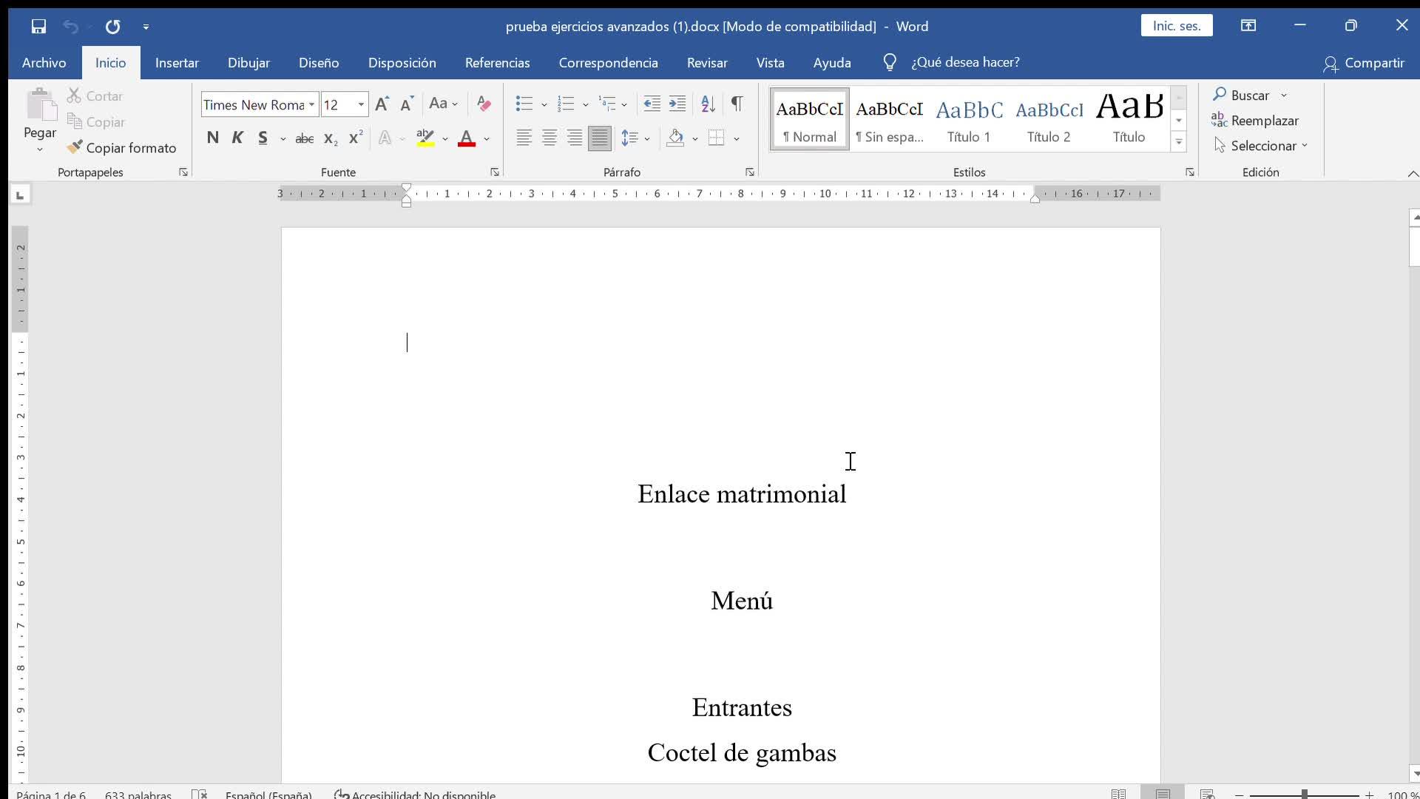Screen dimensions: 1420x799
Task: Click the Increase Indent icon
Action: pyautogui.click(x=677, y=104)
